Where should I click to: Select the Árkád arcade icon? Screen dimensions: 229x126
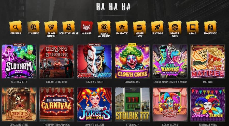[x=193, y=27]
